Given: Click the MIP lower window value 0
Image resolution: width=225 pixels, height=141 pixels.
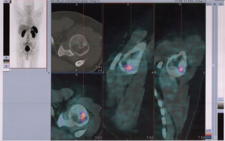Looking at the screenshot, I should 6,66.
